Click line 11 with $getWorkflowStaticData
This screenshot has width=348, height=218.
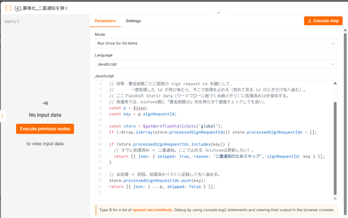click(166, 126)
